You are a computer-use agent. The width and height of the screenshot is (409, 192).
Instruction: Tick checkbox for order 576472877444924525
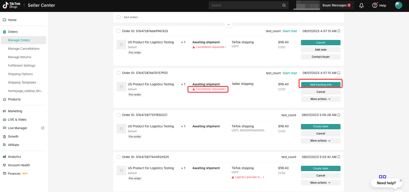coord(119,157)
